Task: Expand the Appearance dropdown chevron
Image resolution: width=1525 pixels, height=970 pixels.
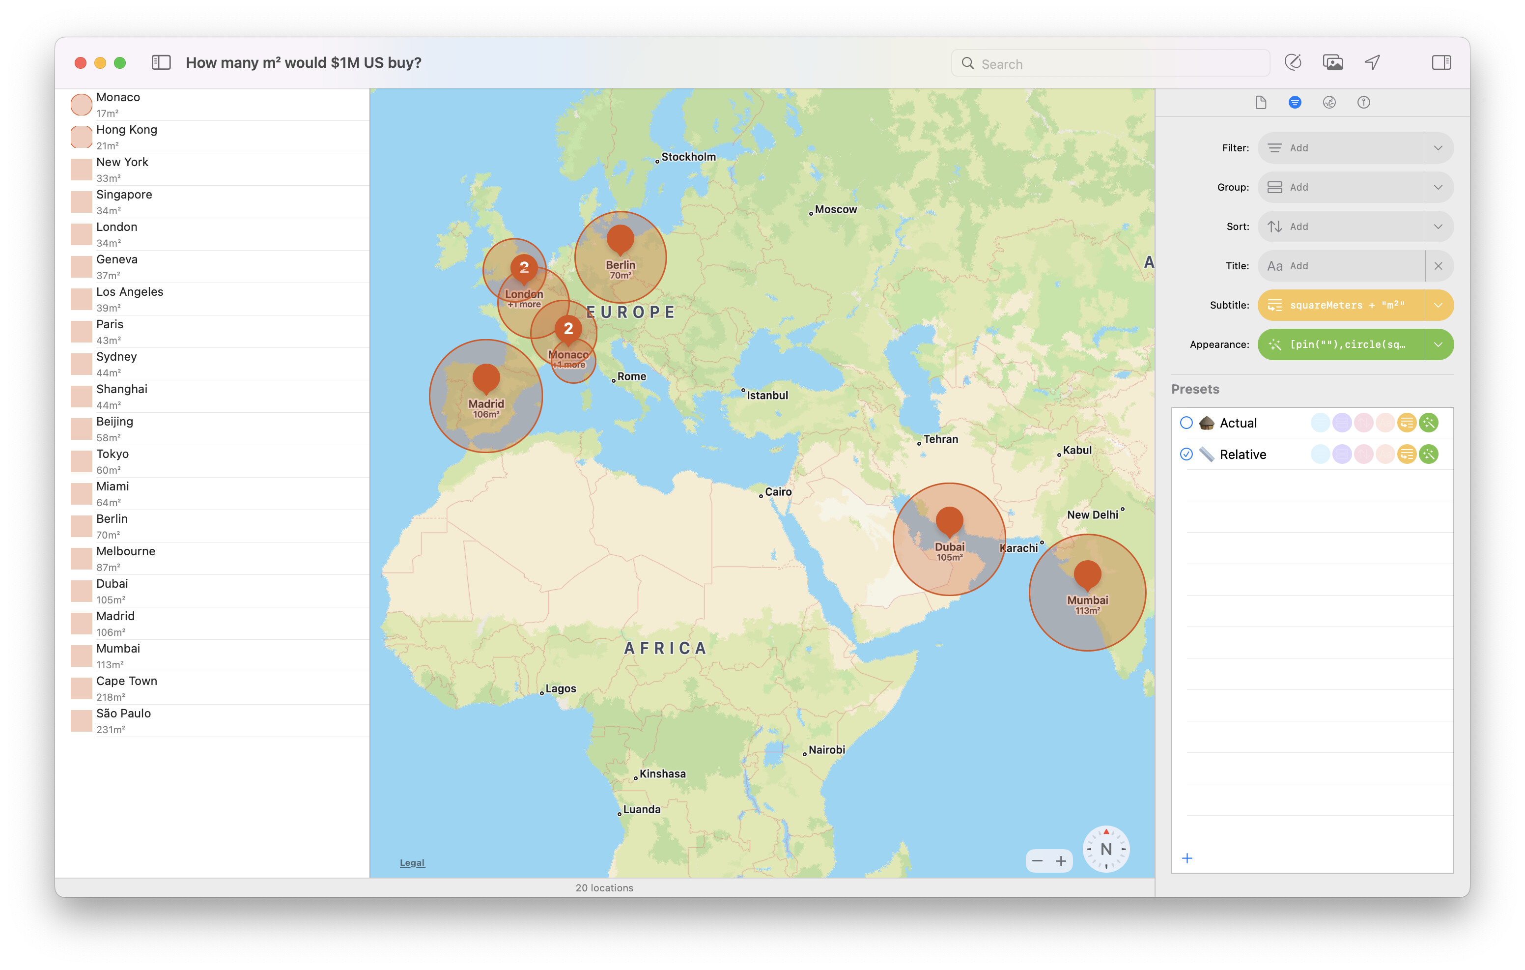Action: [1438, 344]
